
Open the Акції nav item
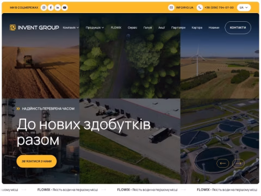pos(161,28)
